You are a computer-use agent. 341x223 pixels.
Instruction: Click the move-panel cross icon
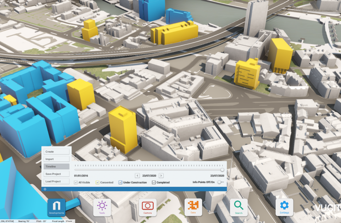[45, 189]
